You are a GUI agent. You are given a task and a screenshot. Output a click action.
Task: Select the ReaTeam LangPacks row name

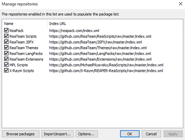tap(26, 54)
